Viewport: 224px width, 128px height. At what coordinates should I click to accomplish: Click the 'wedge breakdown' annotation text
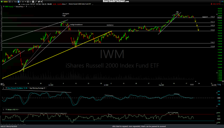(x=76, y=25)
